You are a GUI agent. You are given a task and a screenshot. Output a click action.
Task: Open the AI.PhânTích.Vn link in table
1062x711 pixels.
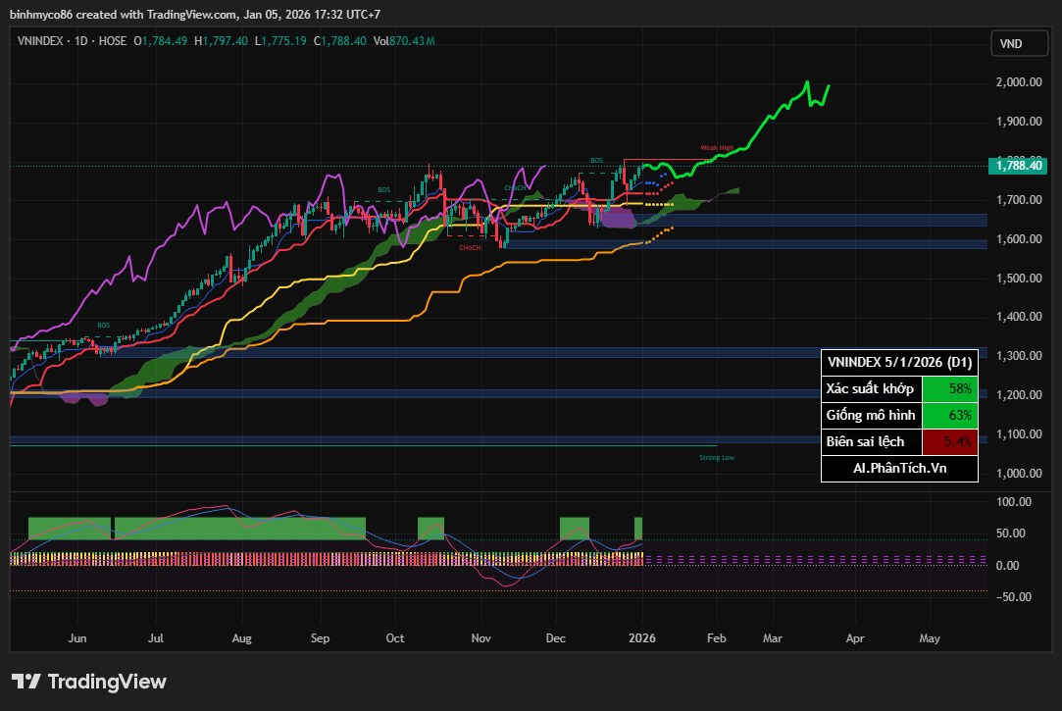(899, 469)
